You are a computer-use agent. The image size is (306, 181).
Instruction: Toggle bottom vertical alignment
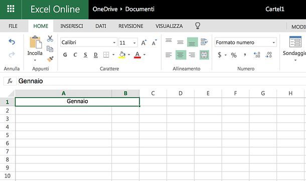(x=192, y=42)
